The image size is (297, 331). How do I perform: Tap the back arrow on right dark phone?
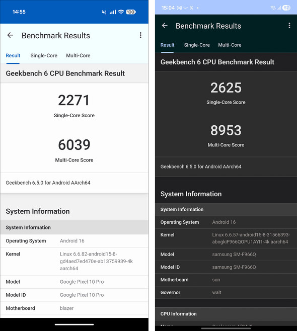tap(165, 26)
